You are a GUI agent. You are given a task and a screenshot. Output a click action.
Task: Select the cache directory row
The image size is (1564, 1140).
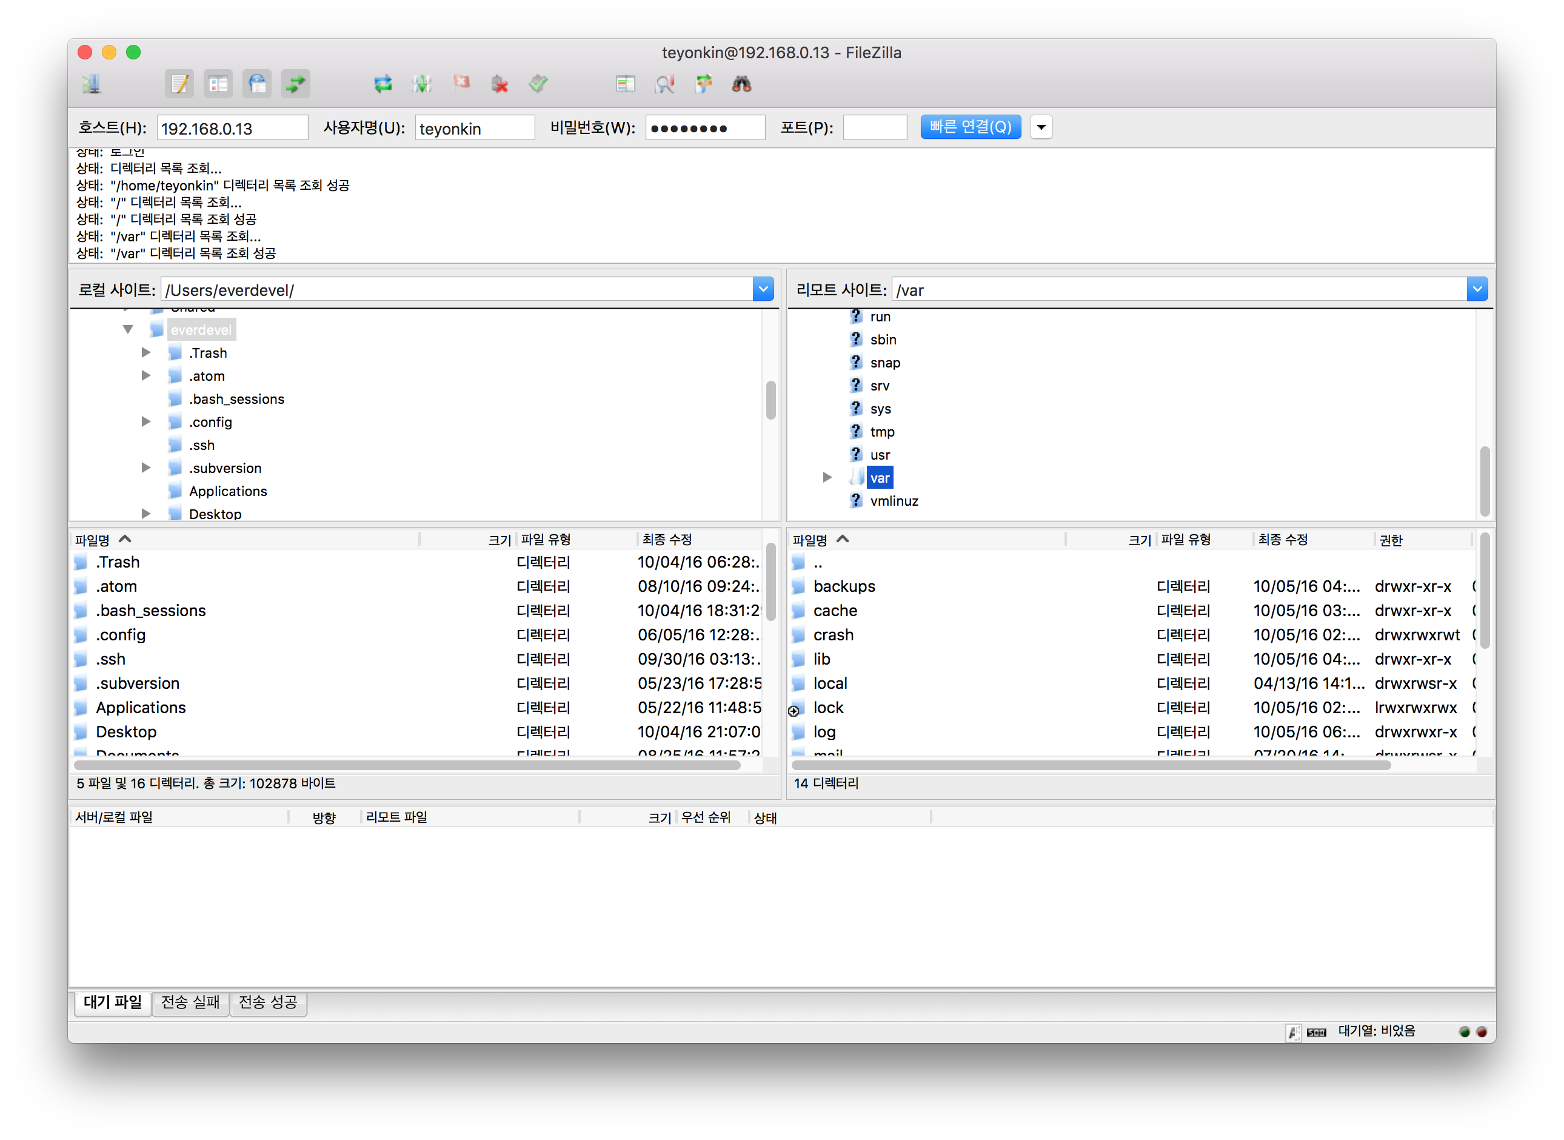(x=1131, y=611)
